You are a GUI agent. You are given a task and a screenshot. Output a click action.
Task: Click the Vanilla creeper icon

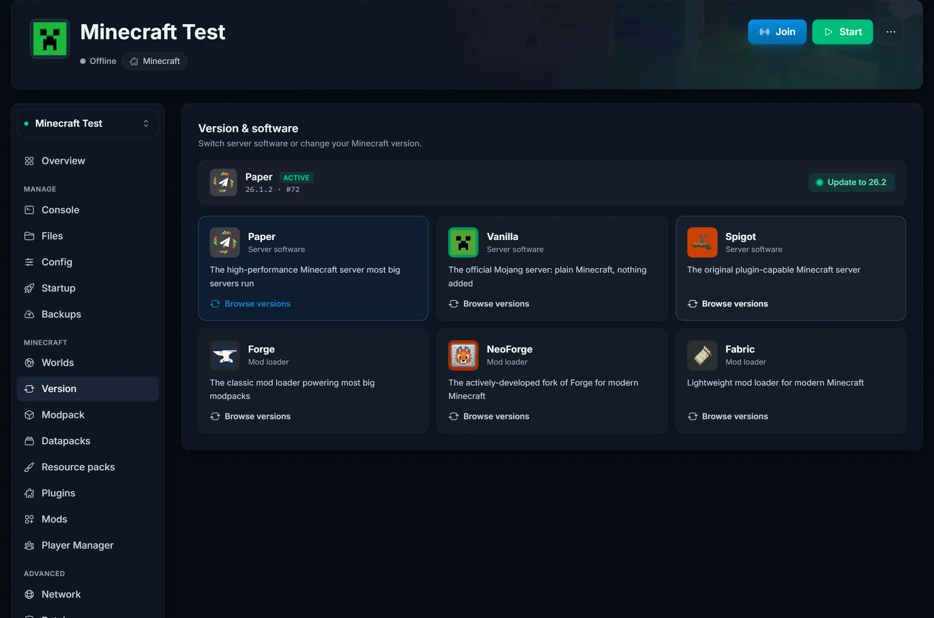[x=463, y=242]
